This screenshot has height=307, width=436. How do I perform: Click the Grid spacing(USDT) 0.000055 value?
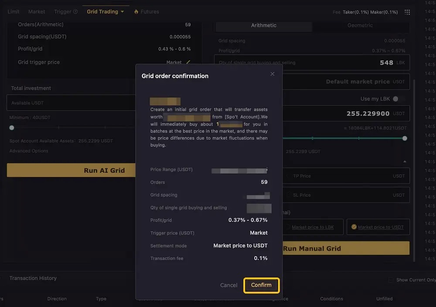180,37
